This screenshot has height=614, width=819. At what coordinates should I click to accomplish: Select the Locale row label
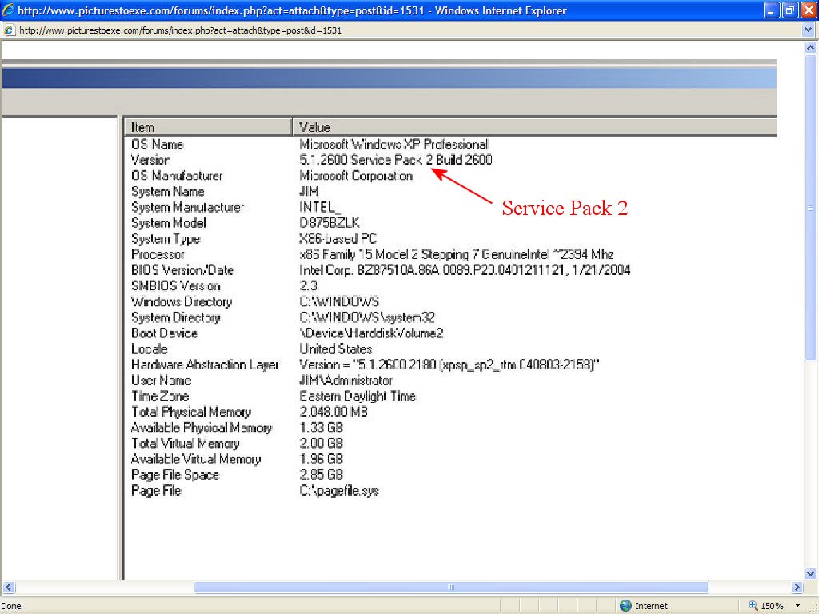pos(149,349)
